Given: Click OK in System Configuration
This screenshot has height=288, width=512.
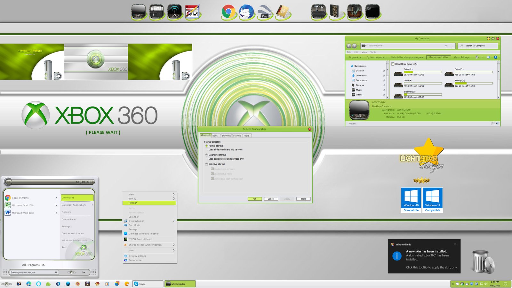Looking at the screenshot, I should click(x=255, y=199).
